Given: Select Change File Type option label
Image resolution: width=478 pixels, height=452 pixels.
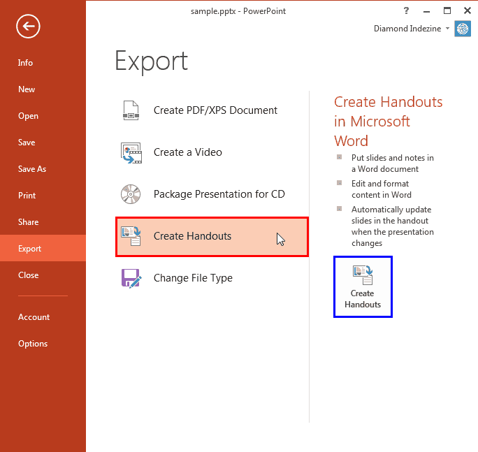Looking at the screenshot, I should (x=193, y=278).
